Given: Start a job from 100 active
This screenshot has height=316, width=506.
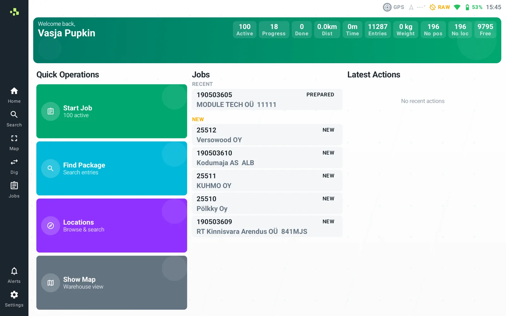Looking at the screenshot, I should click(x=112, y=111).
